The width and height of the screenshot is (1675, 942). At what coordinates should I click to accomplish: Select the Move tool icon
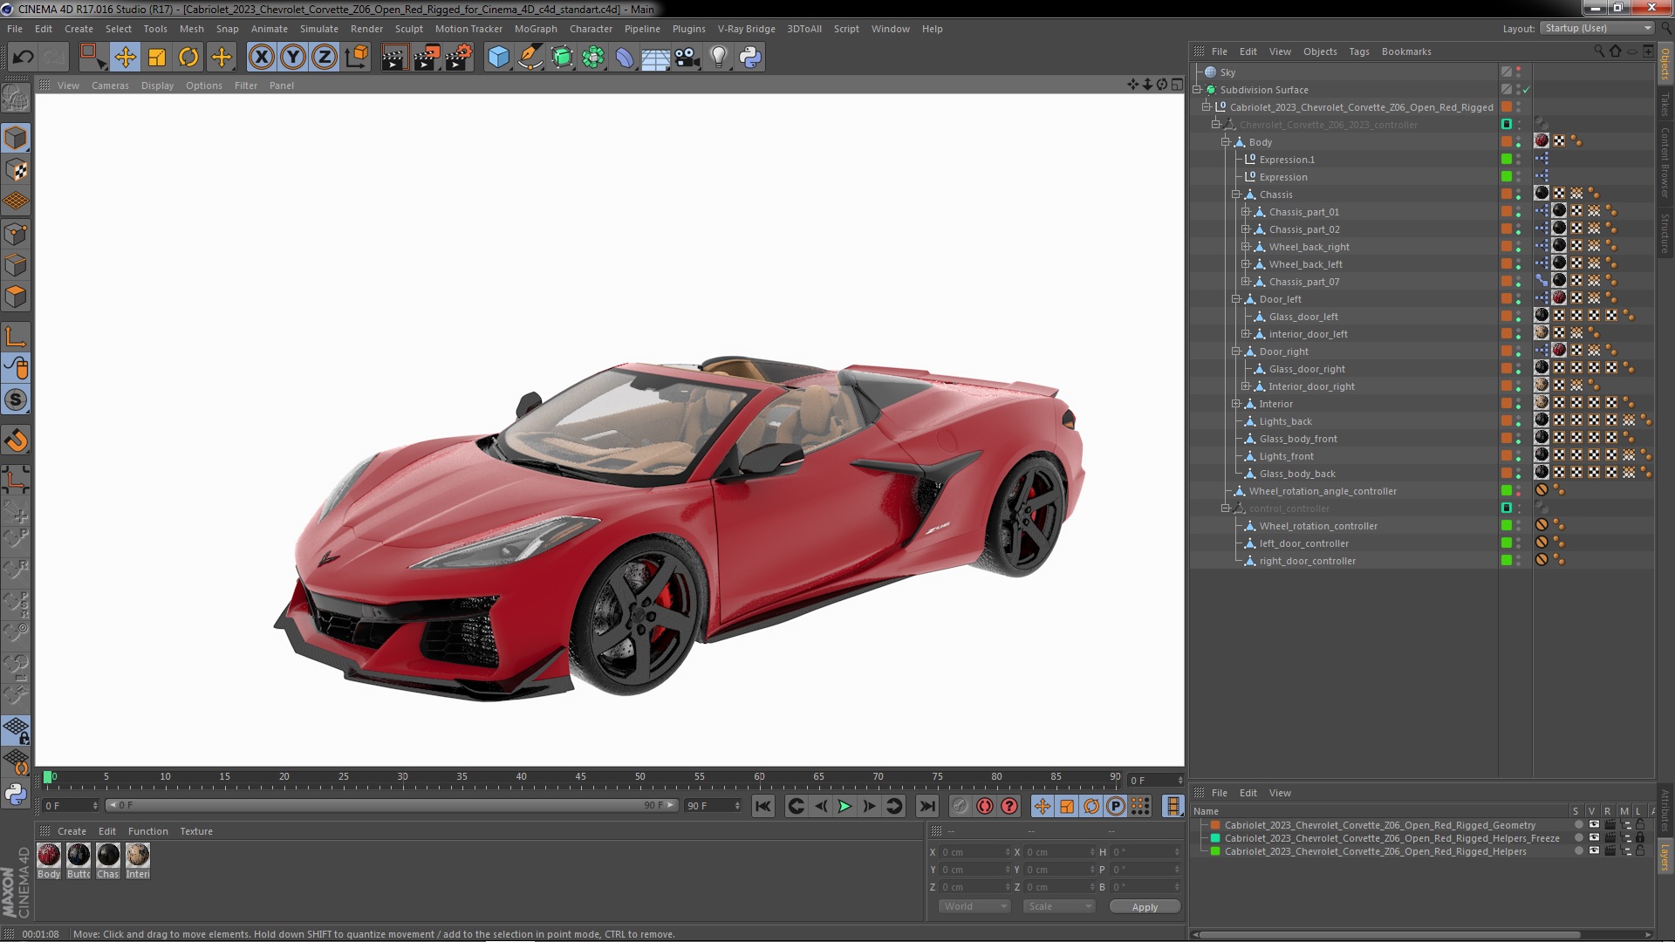click(x=125, y=58)
